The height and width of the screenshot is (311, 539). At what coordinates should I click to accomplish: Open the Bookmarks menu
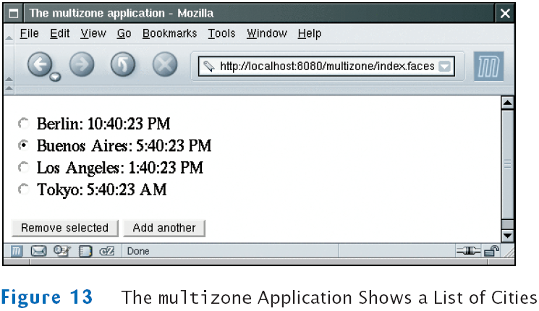pyautogui.click(x=169, y=34)
